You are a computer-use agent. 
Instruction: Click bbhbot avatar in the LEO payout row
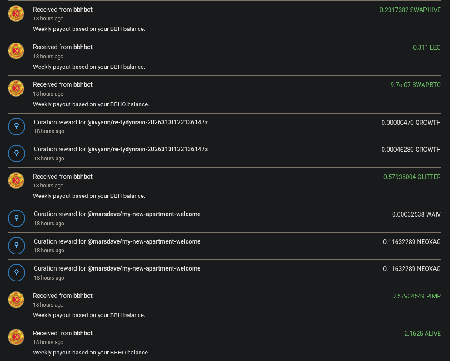[x=16, y=51]
